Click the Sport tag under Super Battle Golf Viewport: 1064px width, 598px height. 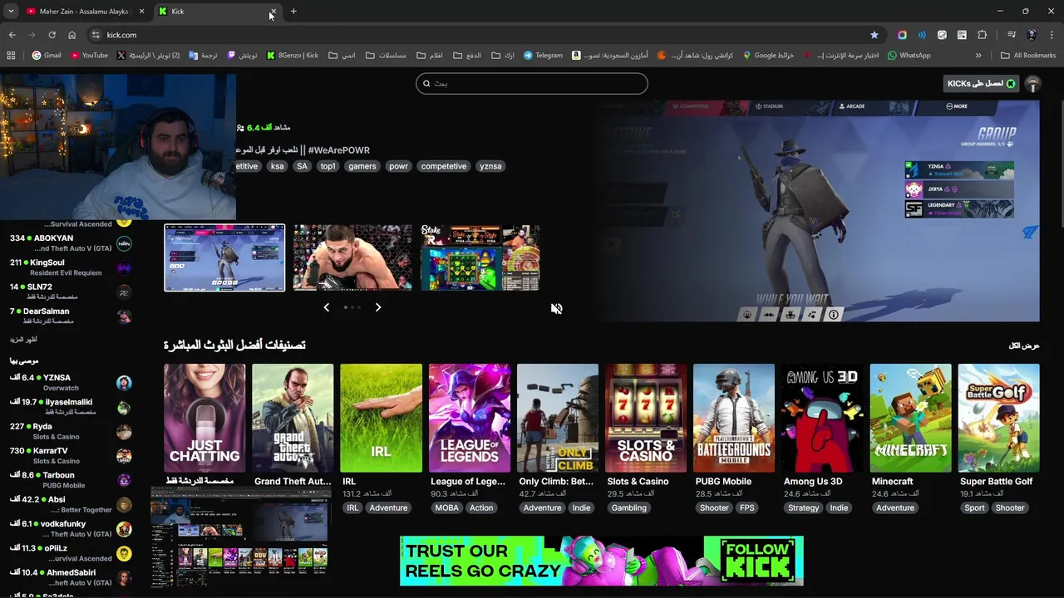tap(974, 507)
